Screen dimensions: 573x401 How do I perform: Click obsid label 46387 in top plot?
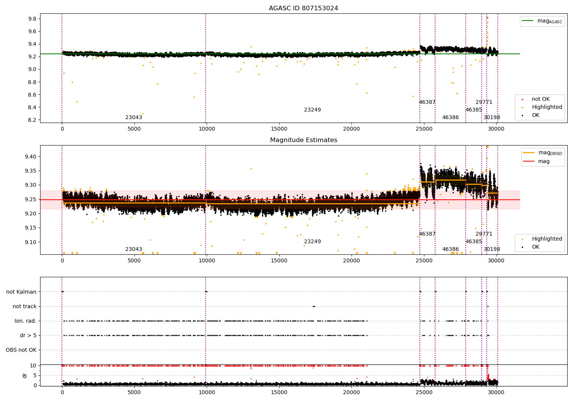point(427,102)
